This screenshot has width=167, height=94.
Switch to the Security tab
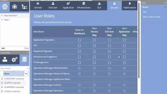tap(114, 5)
